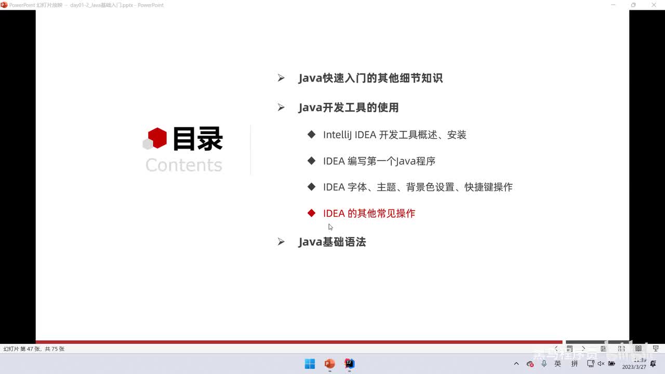Click the heading Java快速入门的其他细节知识
The width and height of the screenshot is (665, 374).
tap(370, 78)
